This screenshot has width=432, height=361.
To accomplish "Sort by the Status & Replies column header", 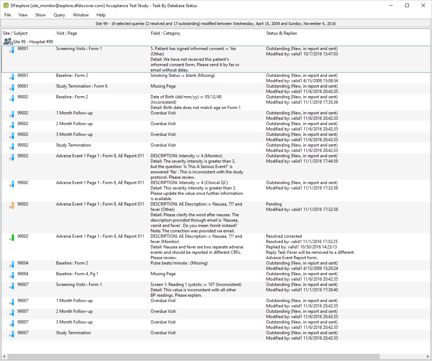I will coord(281,33).
